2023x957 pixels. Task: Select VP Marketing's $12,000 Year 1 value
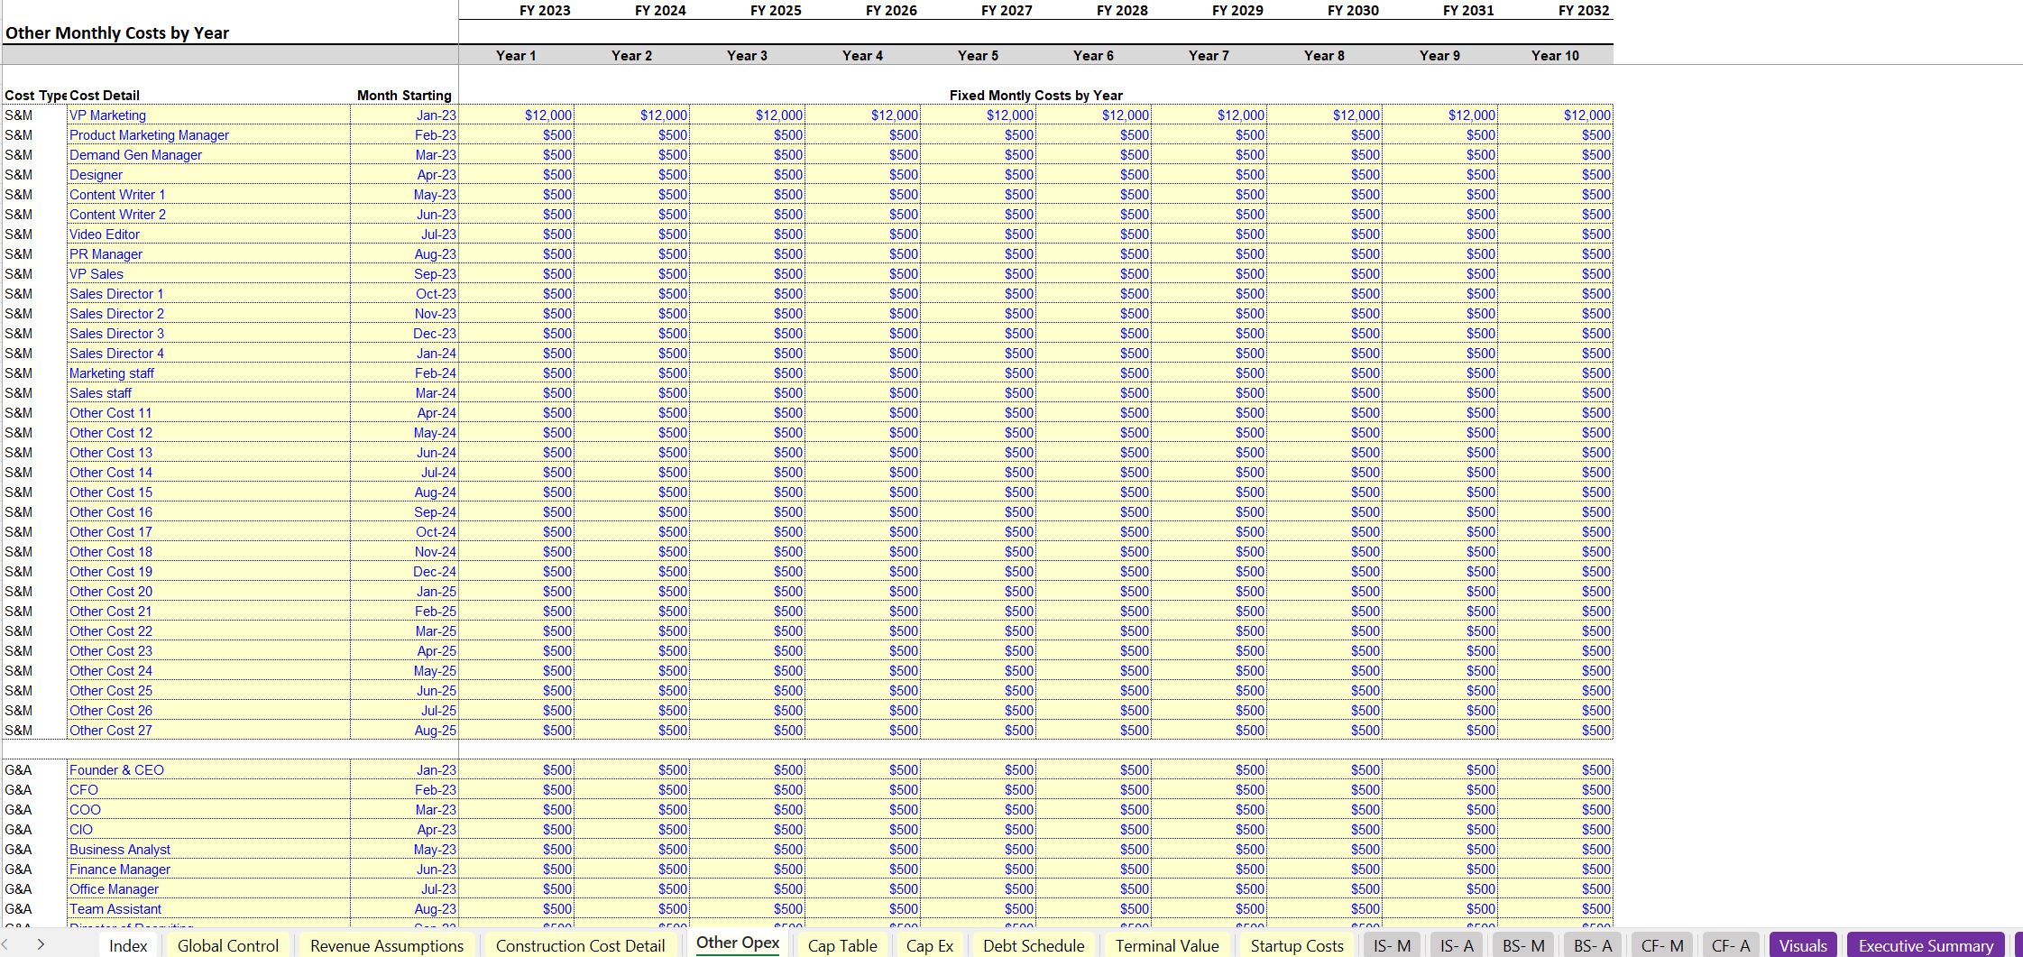point(516,115)
